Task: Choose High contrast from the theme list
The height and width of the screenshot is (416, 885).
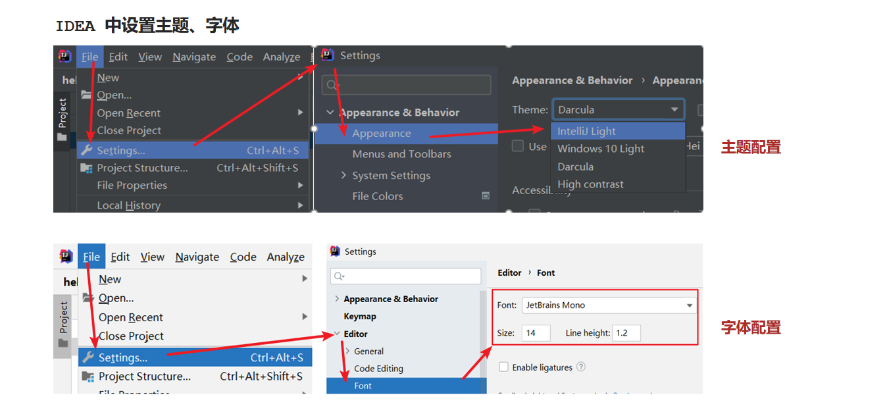Action: tap(590, 184)
